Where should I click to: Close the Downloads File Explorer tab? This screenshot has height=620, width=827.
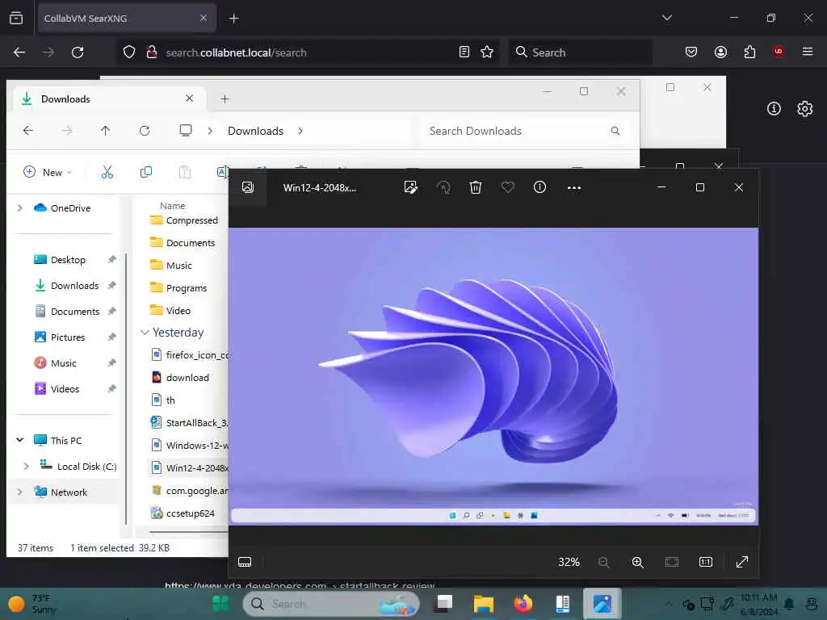tap(189, 98)
